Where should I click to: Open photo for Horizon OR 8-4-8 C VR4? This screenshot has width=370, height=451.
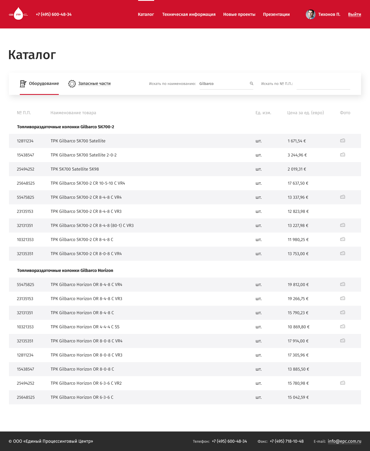click(343, 284)
